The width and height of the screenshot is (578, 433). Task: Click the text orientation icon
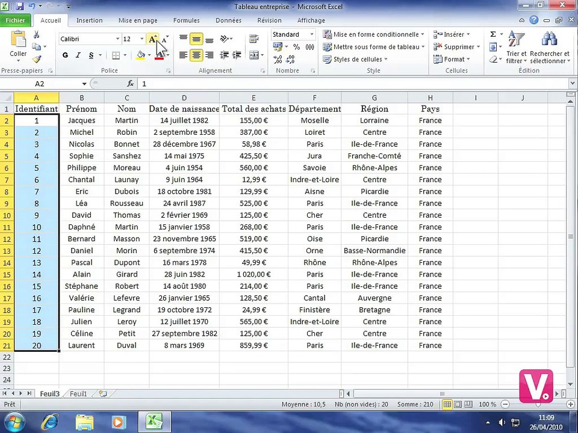(x=224, y=38)
